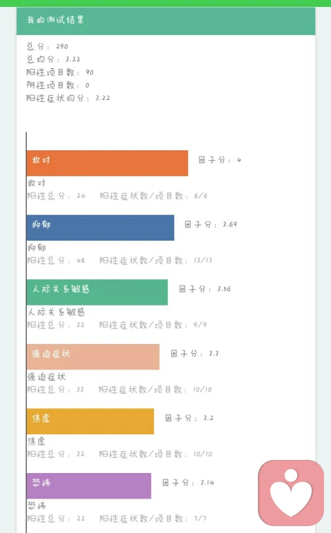Screen dimensions: 331x533
Task: Select the peach 强迫症状 bar
Action: [x=93, y=357]
